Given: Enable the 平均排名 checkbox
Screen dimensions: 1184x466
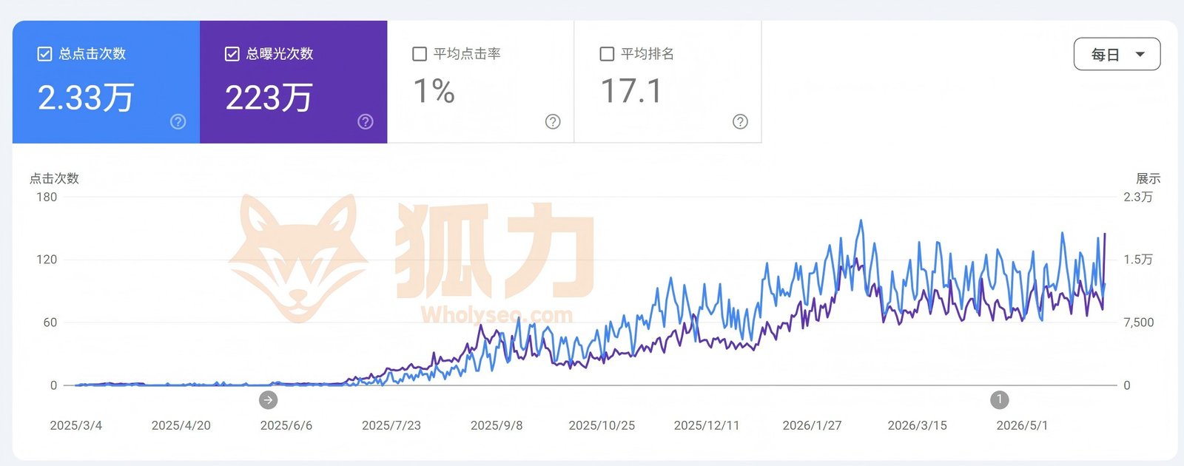Looking at the screenshot, I should coord(607,54).
